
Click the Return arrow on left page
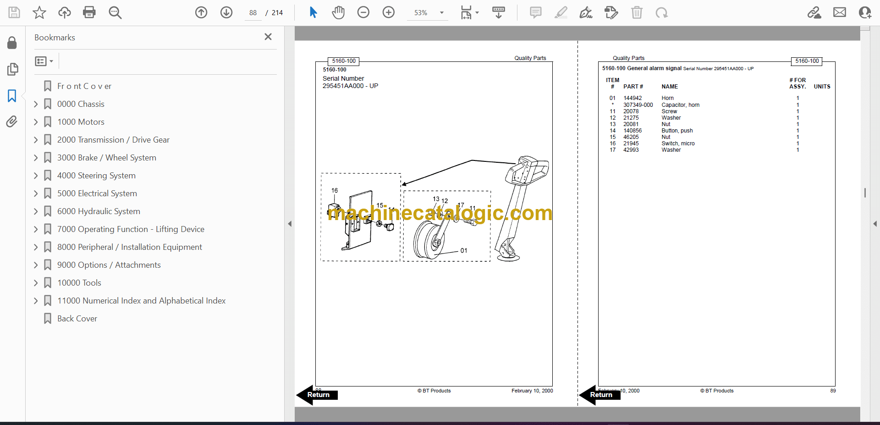click(317, 395)
